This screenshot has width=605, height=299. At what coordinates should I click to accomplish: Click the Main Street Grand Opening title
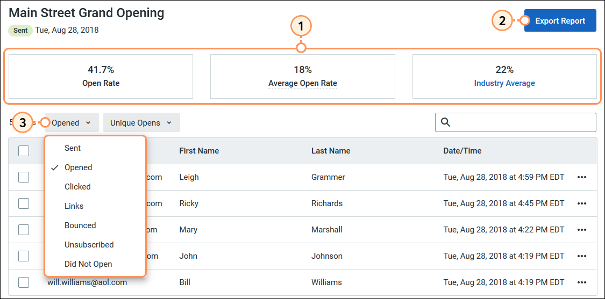point(87,13)
